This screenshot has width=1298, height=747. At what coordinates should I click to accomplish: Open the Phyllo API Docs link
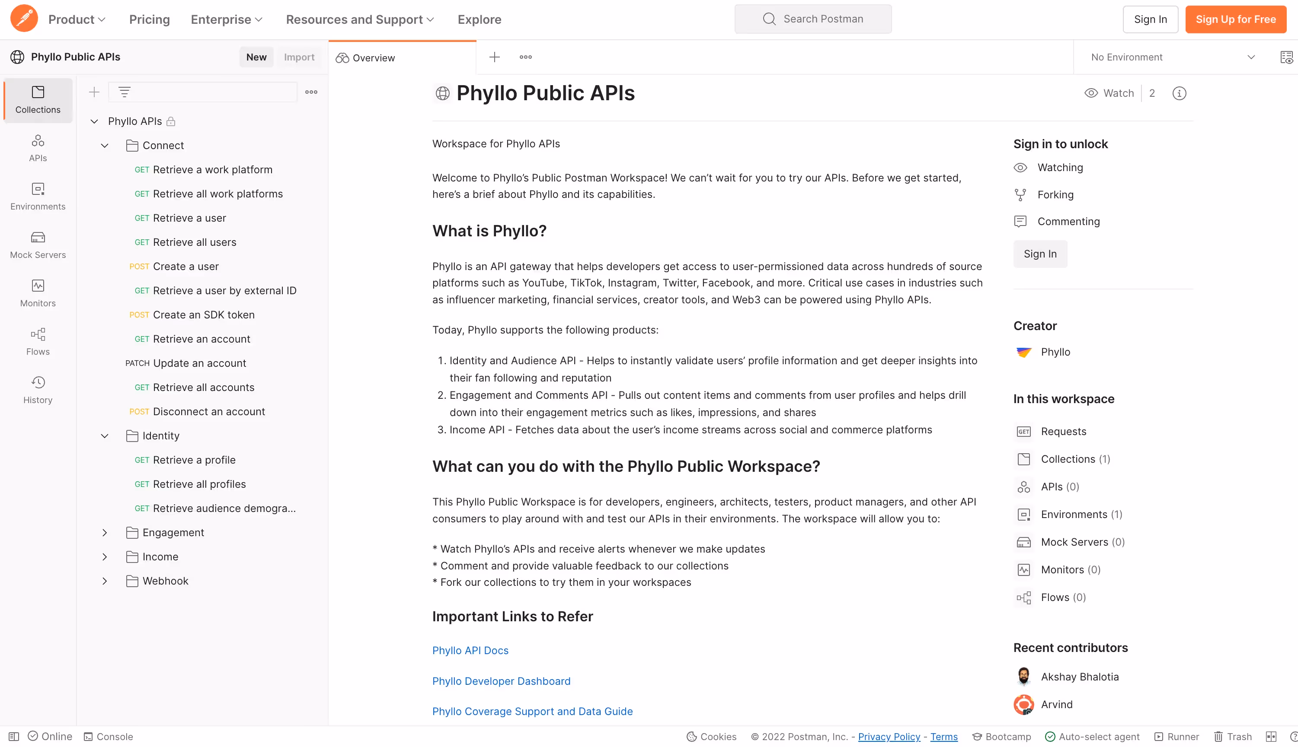pyautogui.click(x=470, y=650)
